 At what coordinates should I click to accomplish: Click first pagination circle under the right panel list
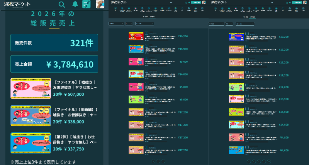coord(249,161)
